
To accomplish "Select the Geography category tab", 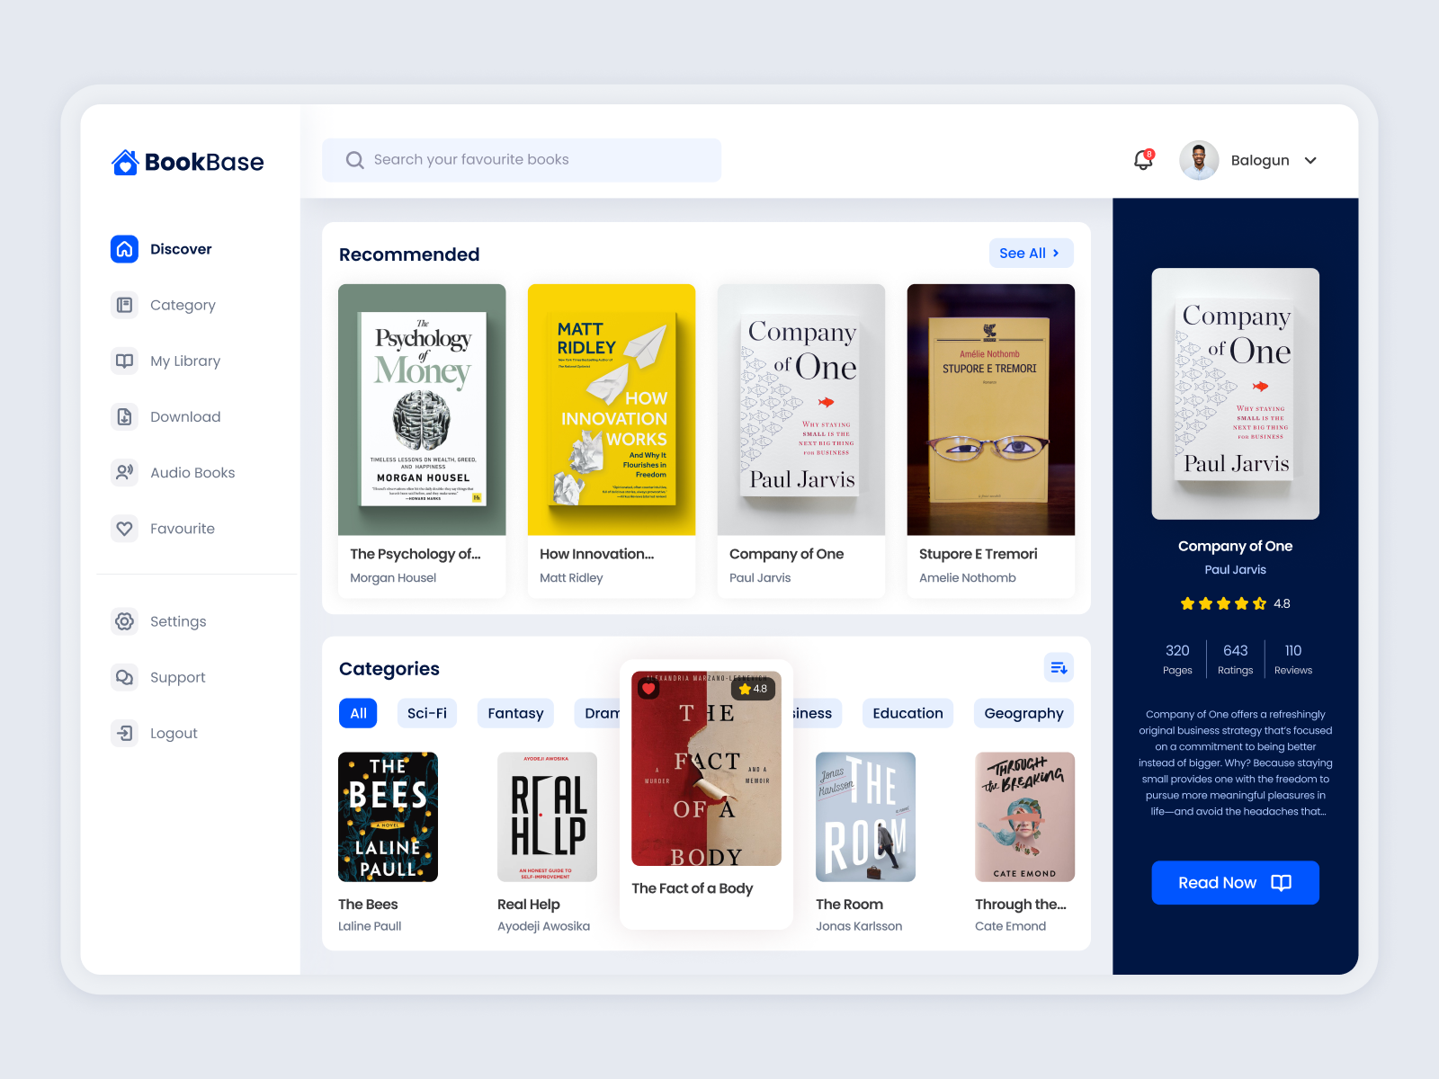I will point(1023,713).
